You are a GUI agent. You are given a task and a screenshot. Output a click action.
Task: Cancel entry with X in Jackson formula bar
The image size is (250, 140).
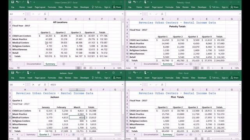click(33, 85)
